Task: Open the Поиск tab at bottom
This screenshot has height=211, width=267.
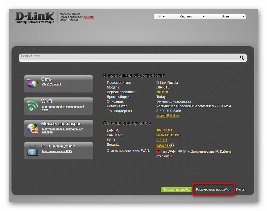Action: tap(240, 190)
